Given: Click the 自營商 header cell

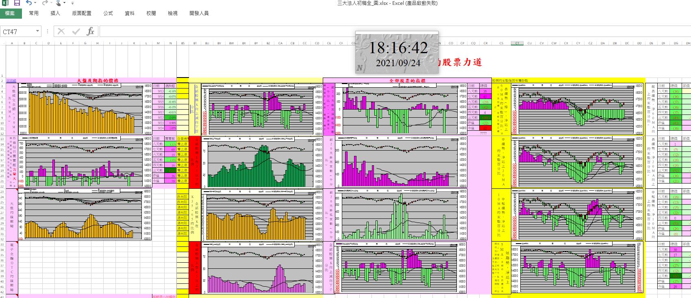Looking at the screenshot, I should point(183,139).
